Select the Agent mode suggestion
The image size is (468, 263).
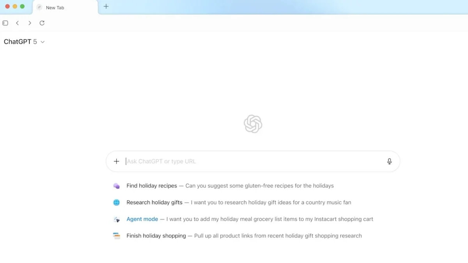tap(243, 219)
